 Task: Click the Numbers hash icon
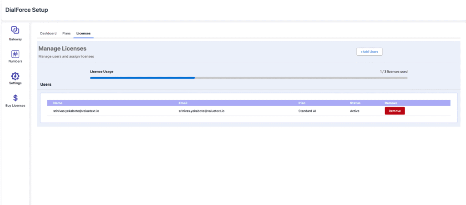coord(15,54)
